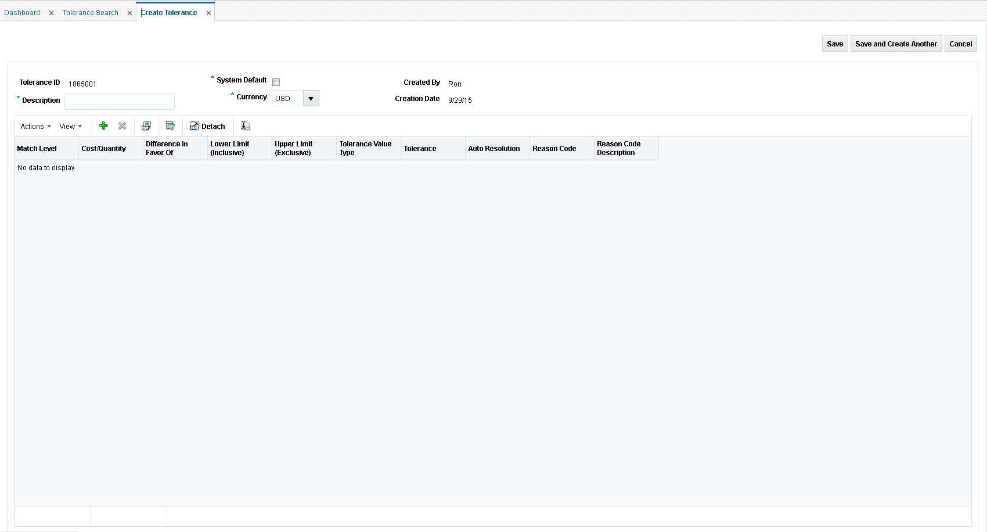Click Save and Create Another
This screenshot has width=987, height=532.
(896, 44)
